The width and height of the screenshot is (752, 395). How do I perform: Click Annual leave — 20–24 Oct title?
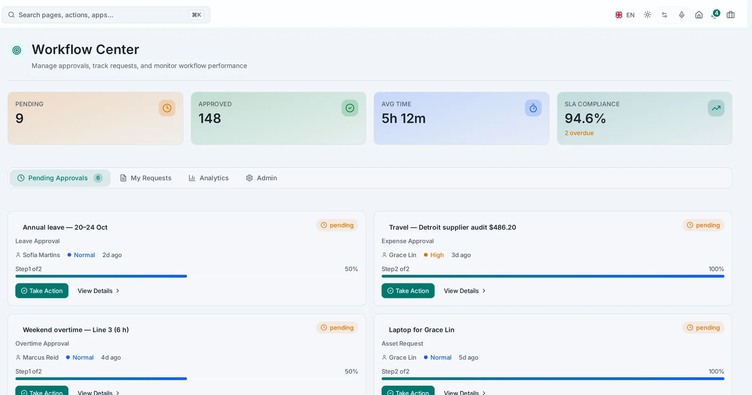coord(65,227)
